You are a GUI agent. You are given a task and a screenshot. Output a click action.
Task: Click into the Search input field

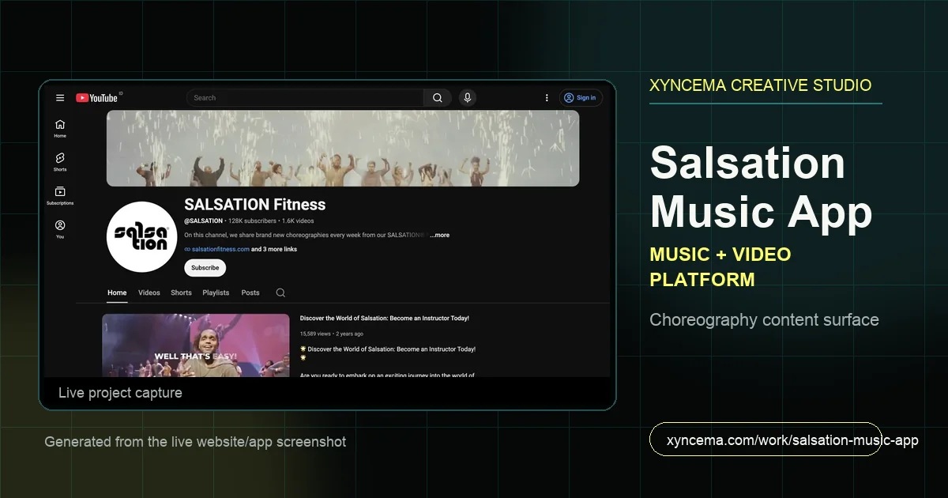tap(306, 98)
